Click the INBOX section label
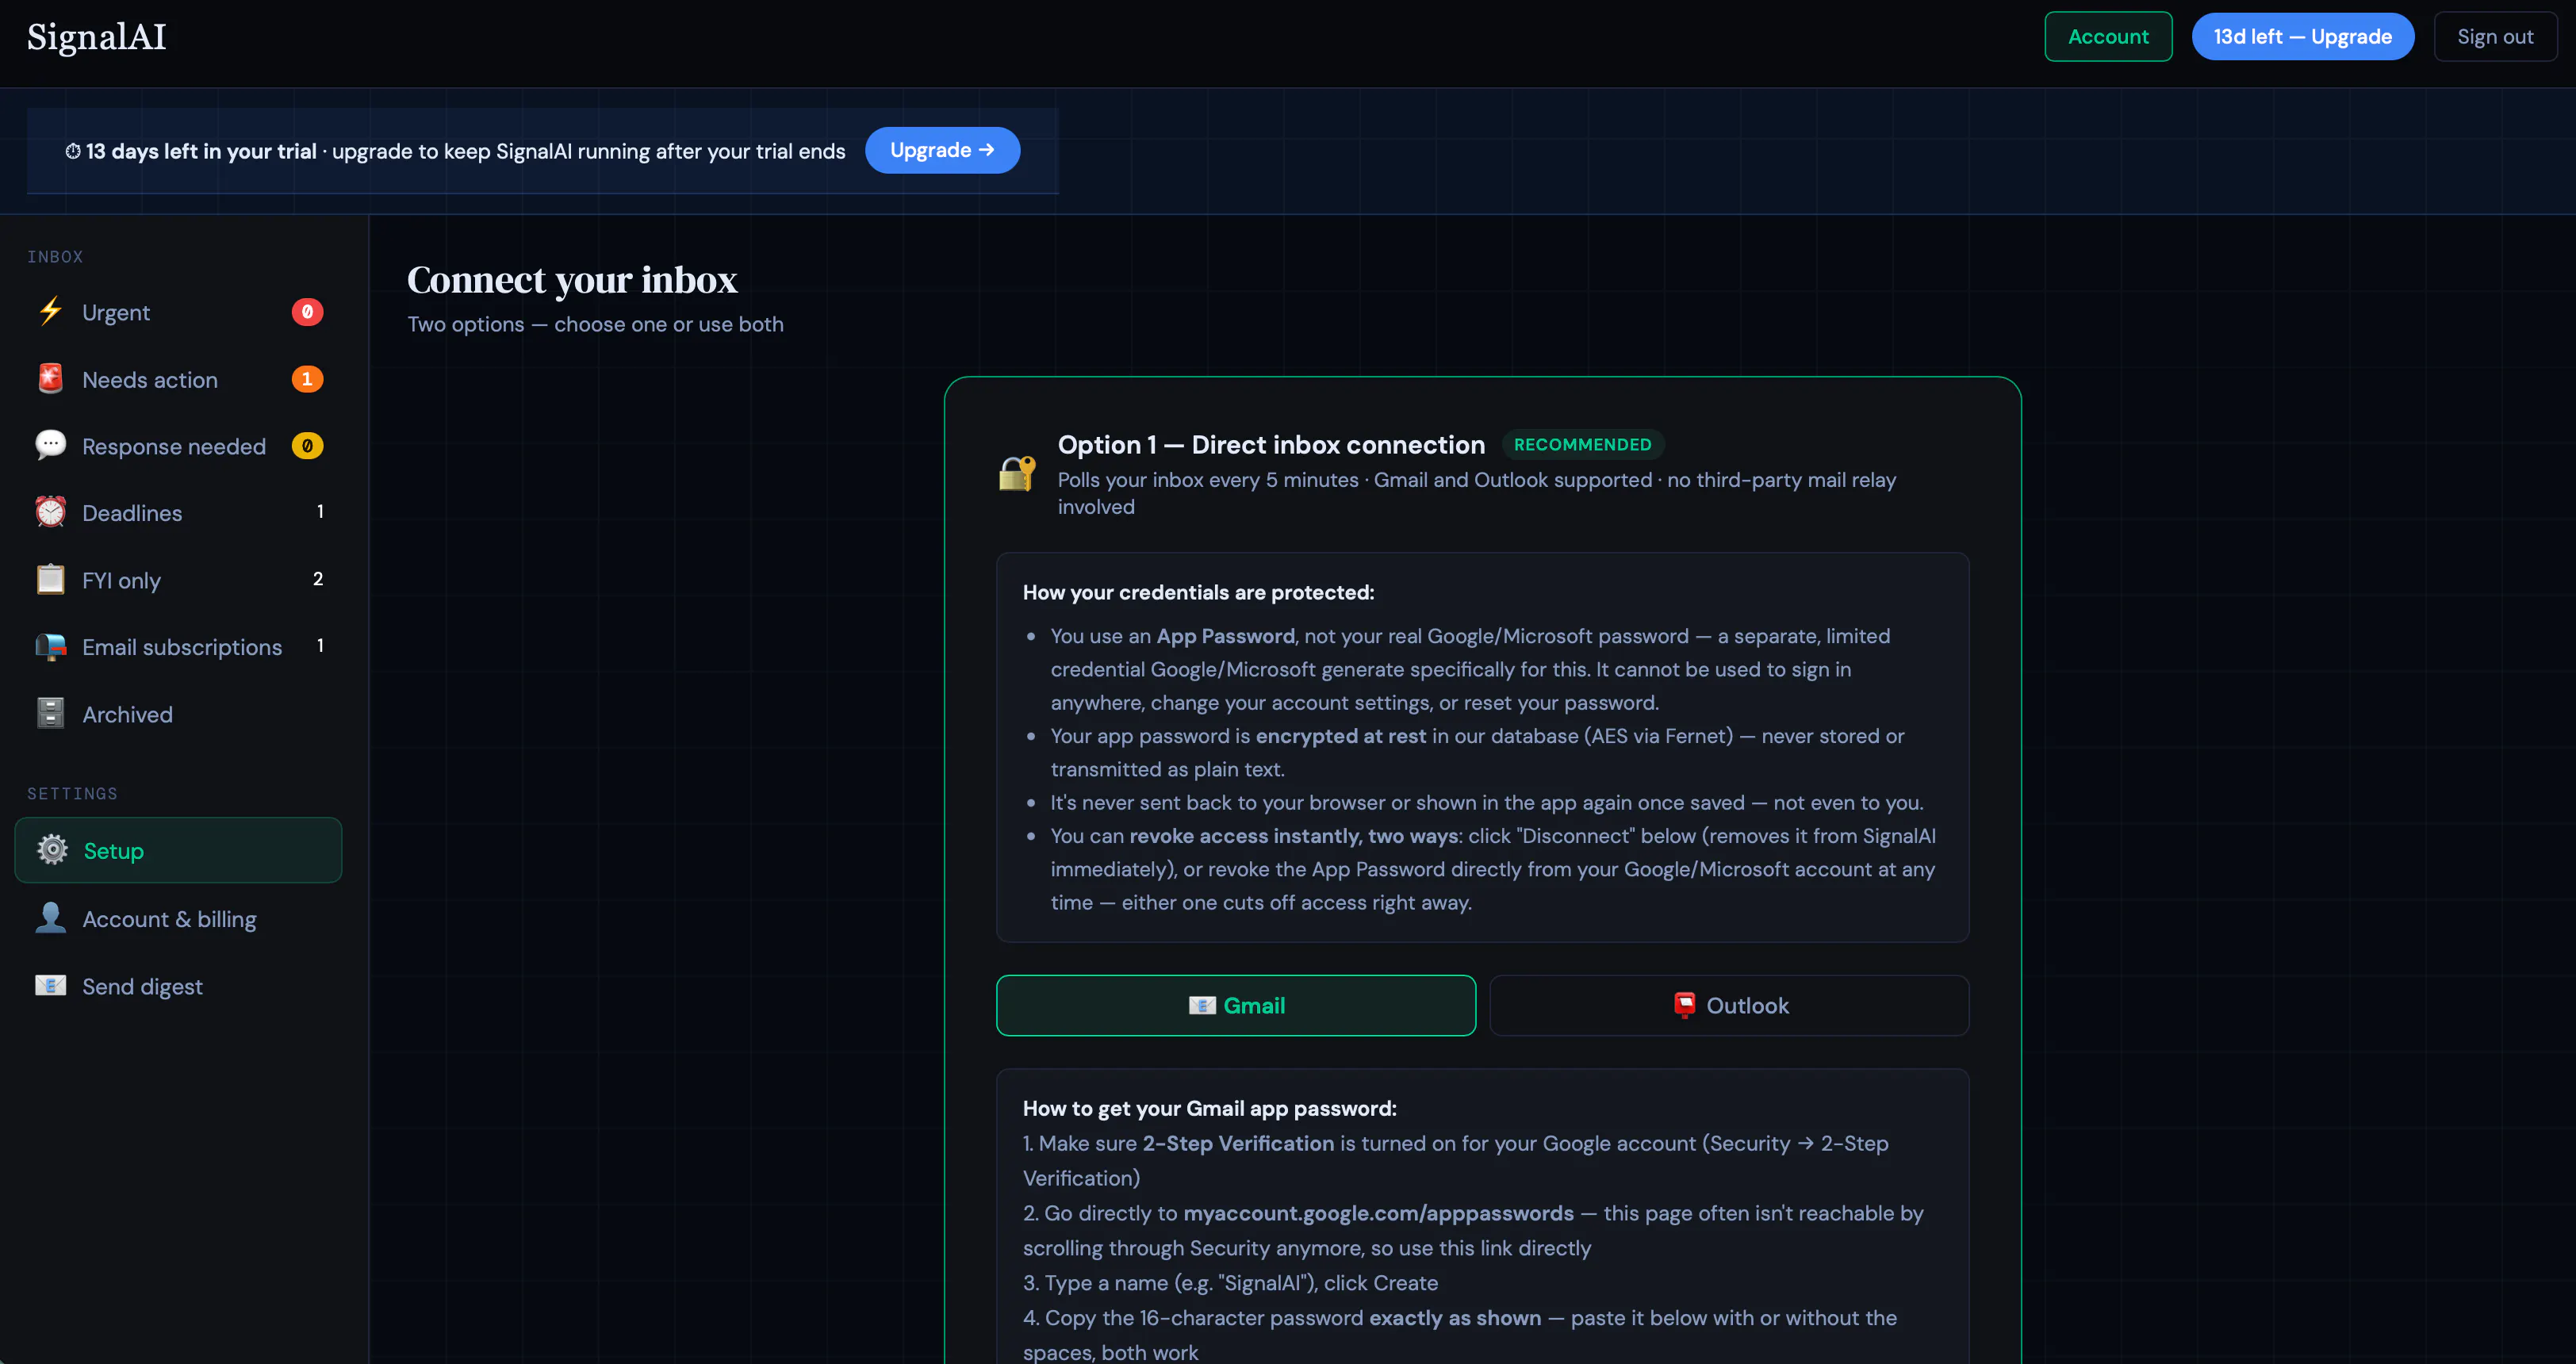This screenshot has width=2576, height=1364. (55, 257)
